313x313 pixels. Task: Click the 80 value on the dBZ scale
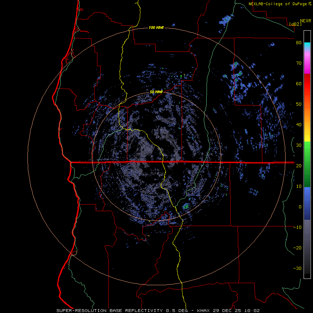[299, 43]
